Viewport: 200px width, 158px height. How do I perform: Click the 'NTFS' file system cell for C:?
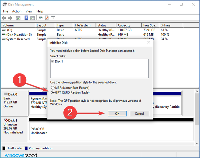coord(78,30)
